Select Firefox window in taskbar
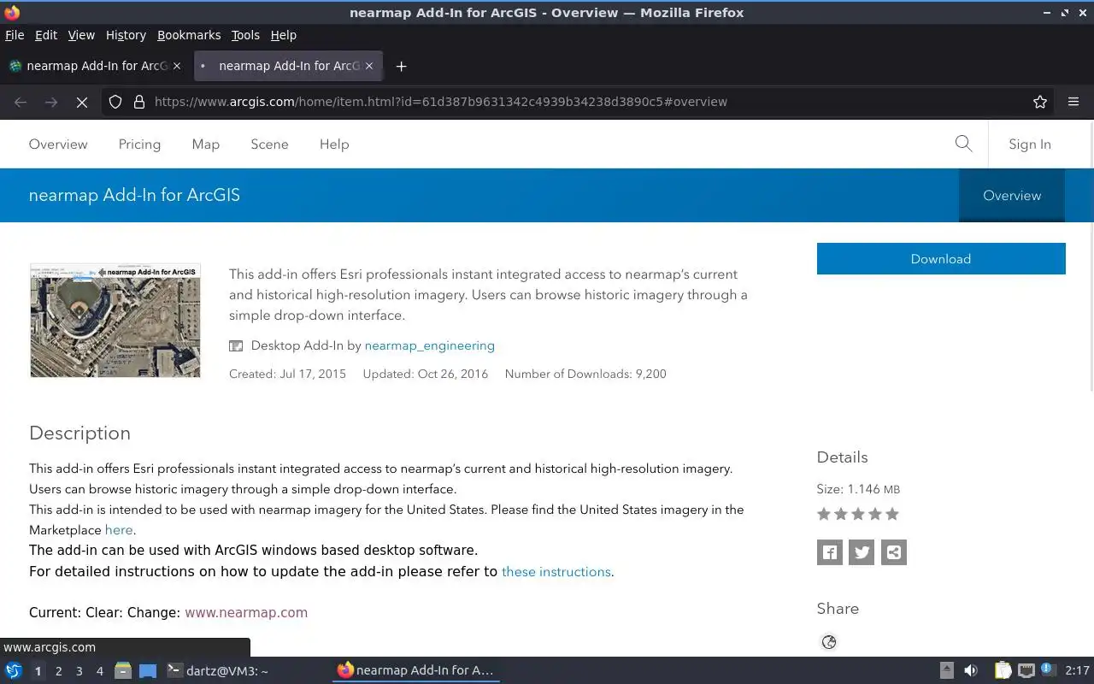The height and width of the screenshot is (684, 1094). pyautogui.click(x=416, y=670)
